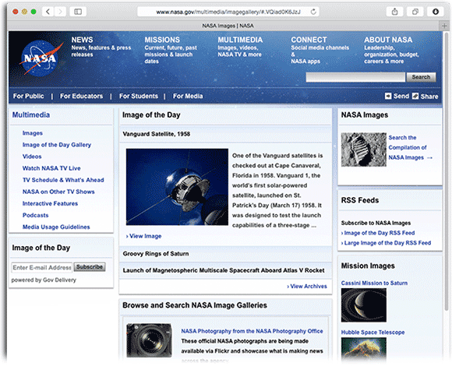Open Image of the Day RSS Feed
The height and width of the screenshot is (366, 452).
click(x=378, y=233)
